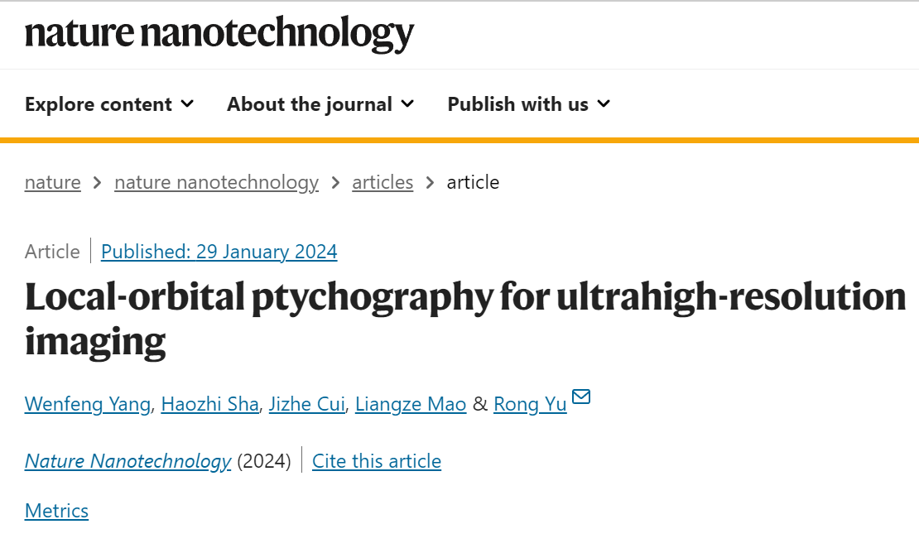Screen dimensions: 919x553
Task: Select author Jizhe Cui link
Action: coord(306,404)
